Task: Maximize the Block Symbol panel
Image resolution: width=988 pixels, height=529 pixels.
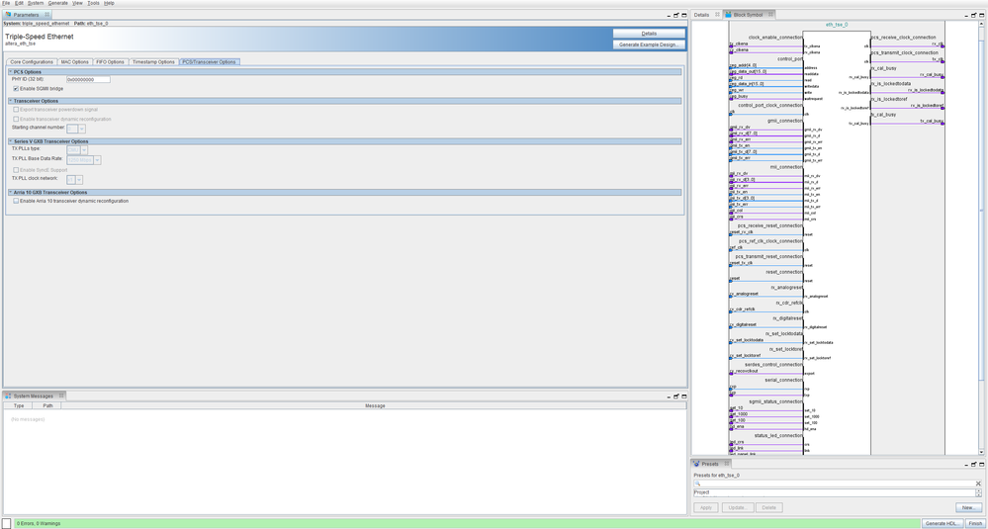Action: coord(982,15)
